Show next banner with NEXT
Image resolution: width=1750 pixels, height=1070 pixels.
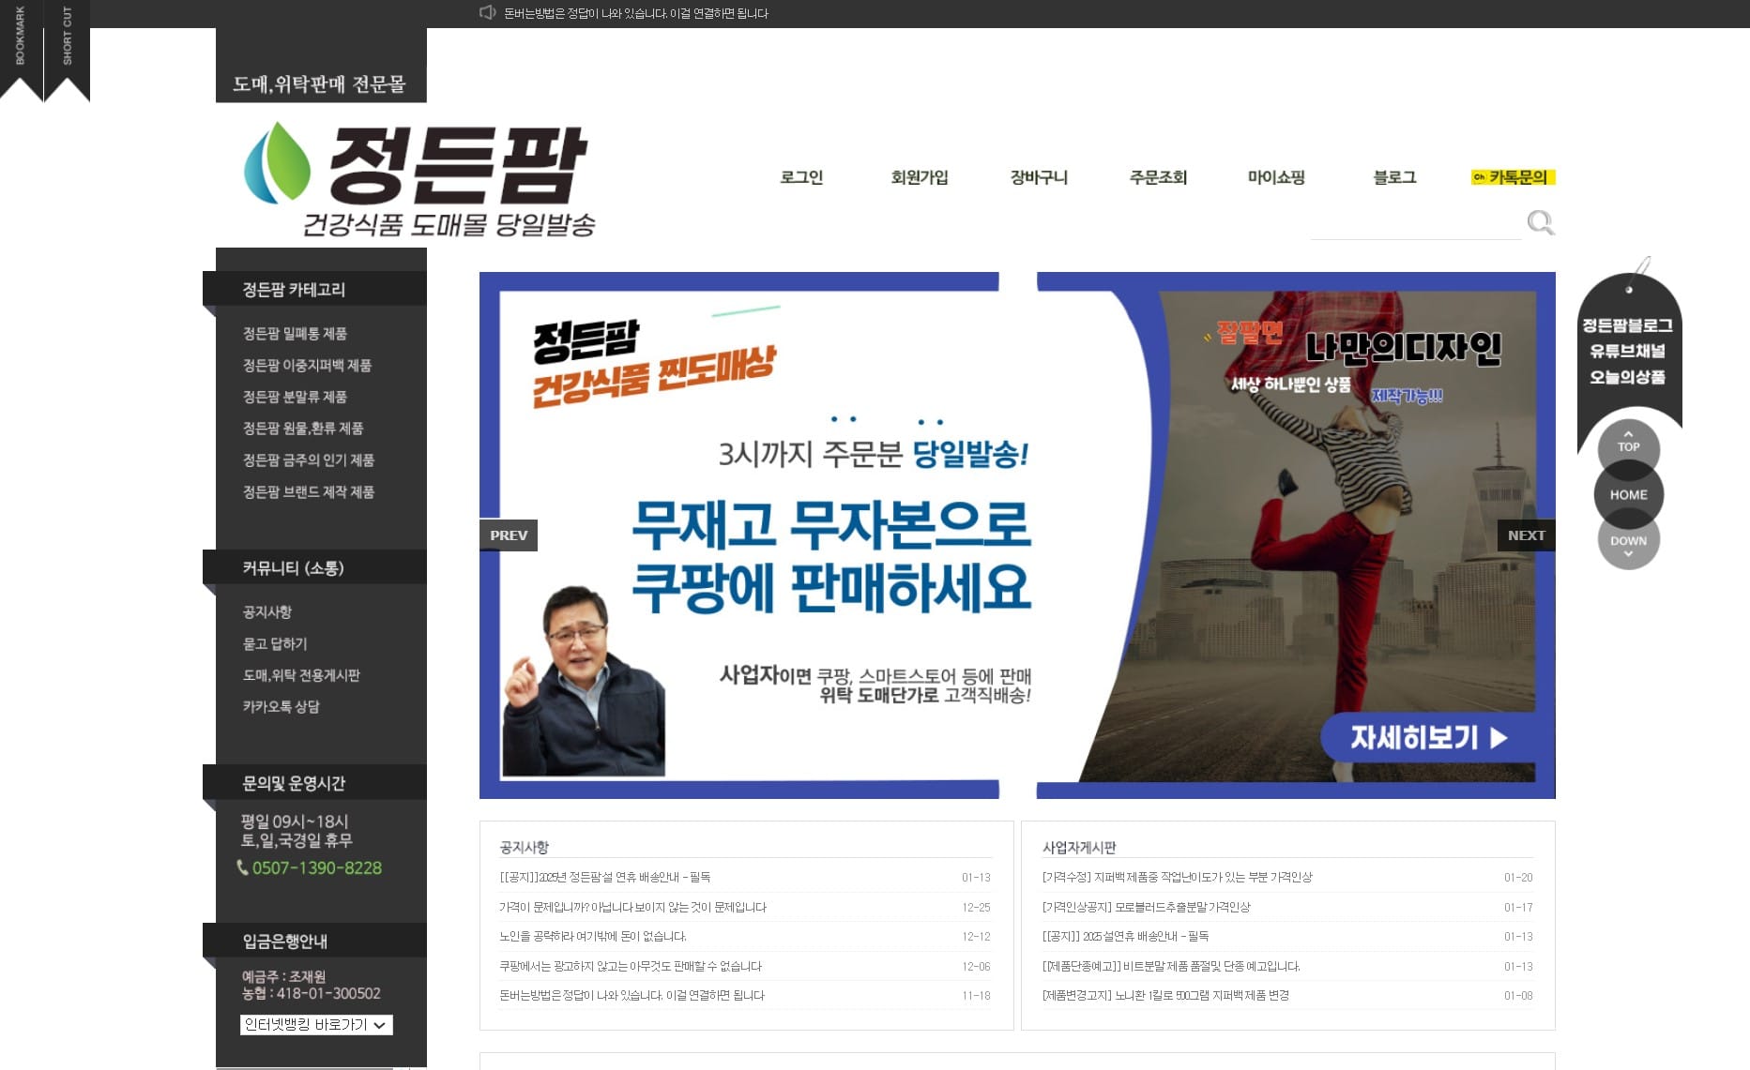[x=1526, y=535]
